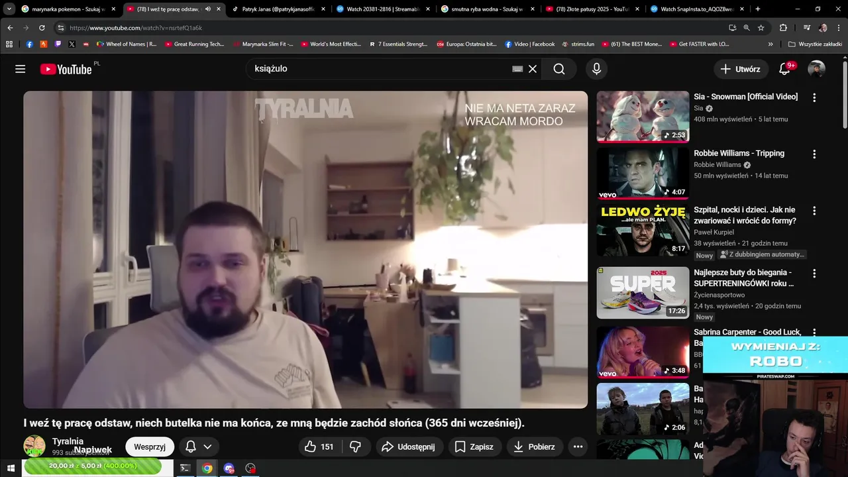Open the Tyralnia channel name link
848x477 pixels.
pos(68,441)
